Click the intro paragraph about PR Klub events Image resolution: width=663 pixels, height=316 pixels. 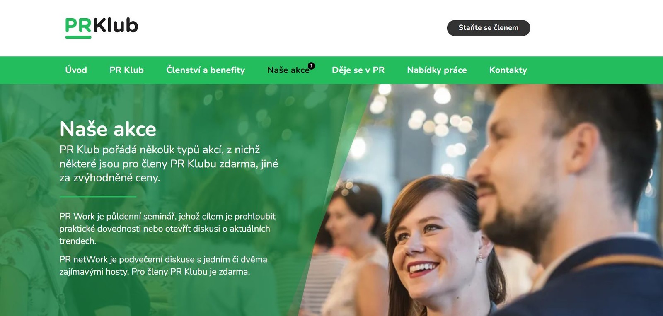point(169,164)
